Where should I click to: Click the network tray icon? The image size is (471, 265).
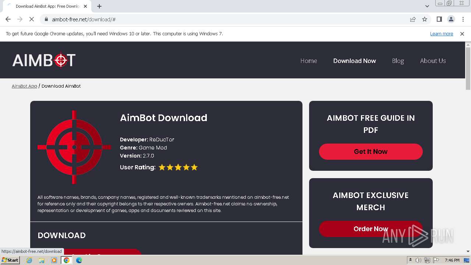click(427, 260)
